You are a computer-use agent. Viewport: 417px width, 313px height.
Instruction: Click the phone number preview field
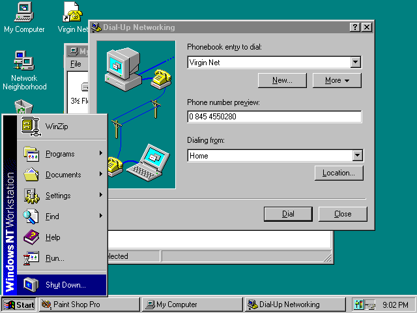[x=274, y=117]
